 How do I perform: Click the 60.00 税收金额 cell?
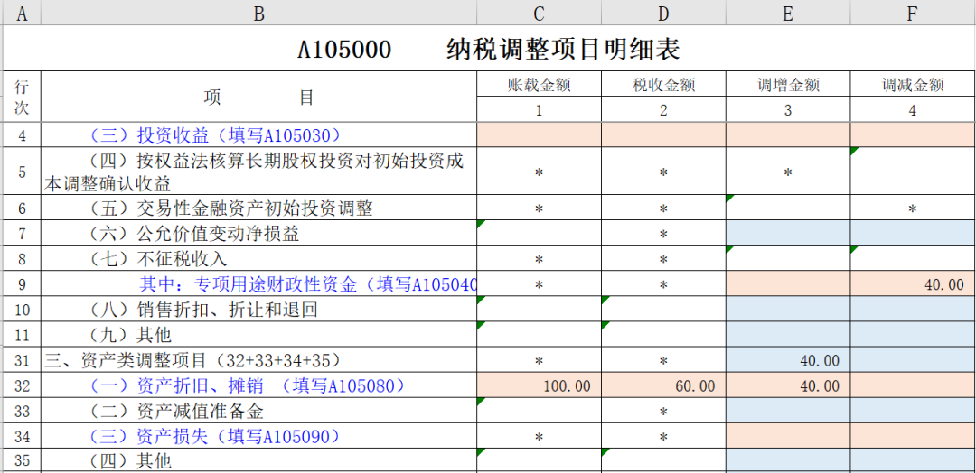click(x=664, y=385)
